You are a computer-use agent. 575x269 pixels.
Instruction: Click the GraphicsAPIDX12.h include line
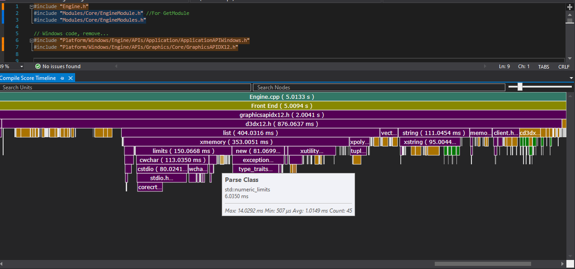pos(136,47)
